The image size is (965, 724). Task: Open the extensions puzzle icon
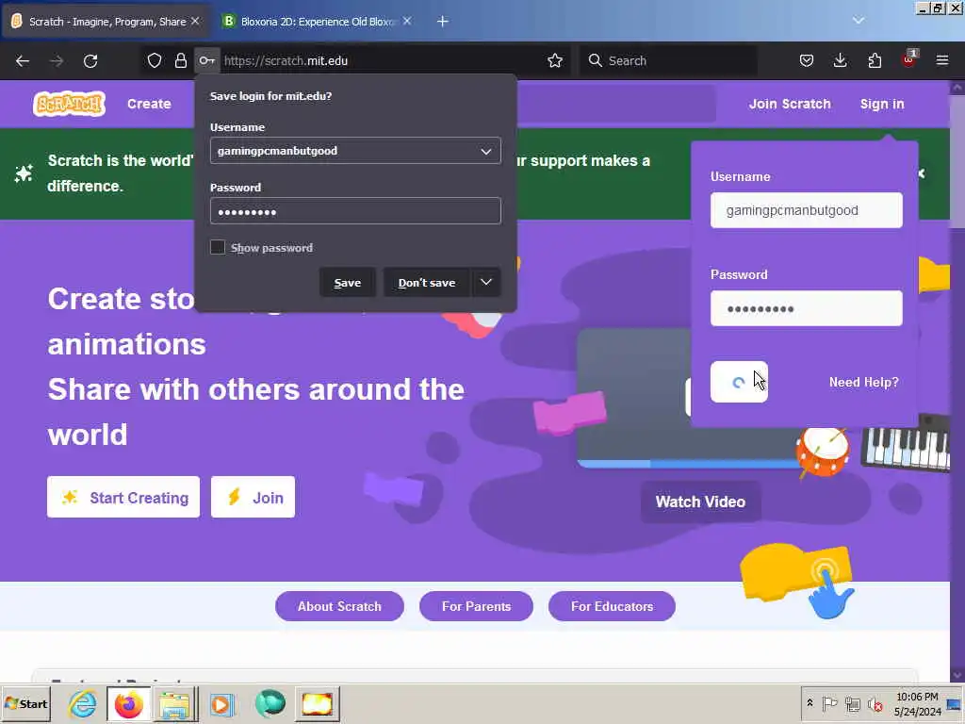click(875, 60)
